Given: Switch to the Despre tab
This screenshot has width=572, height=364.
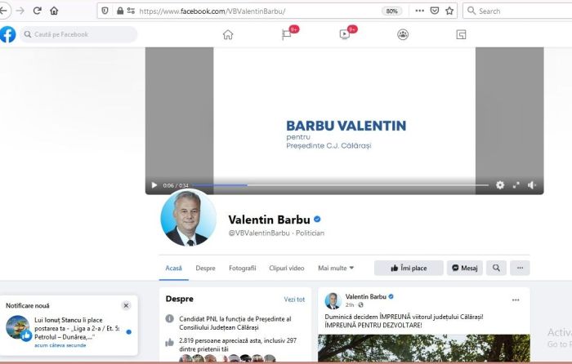Looking at the screenshot, I should tap(205, 269).
